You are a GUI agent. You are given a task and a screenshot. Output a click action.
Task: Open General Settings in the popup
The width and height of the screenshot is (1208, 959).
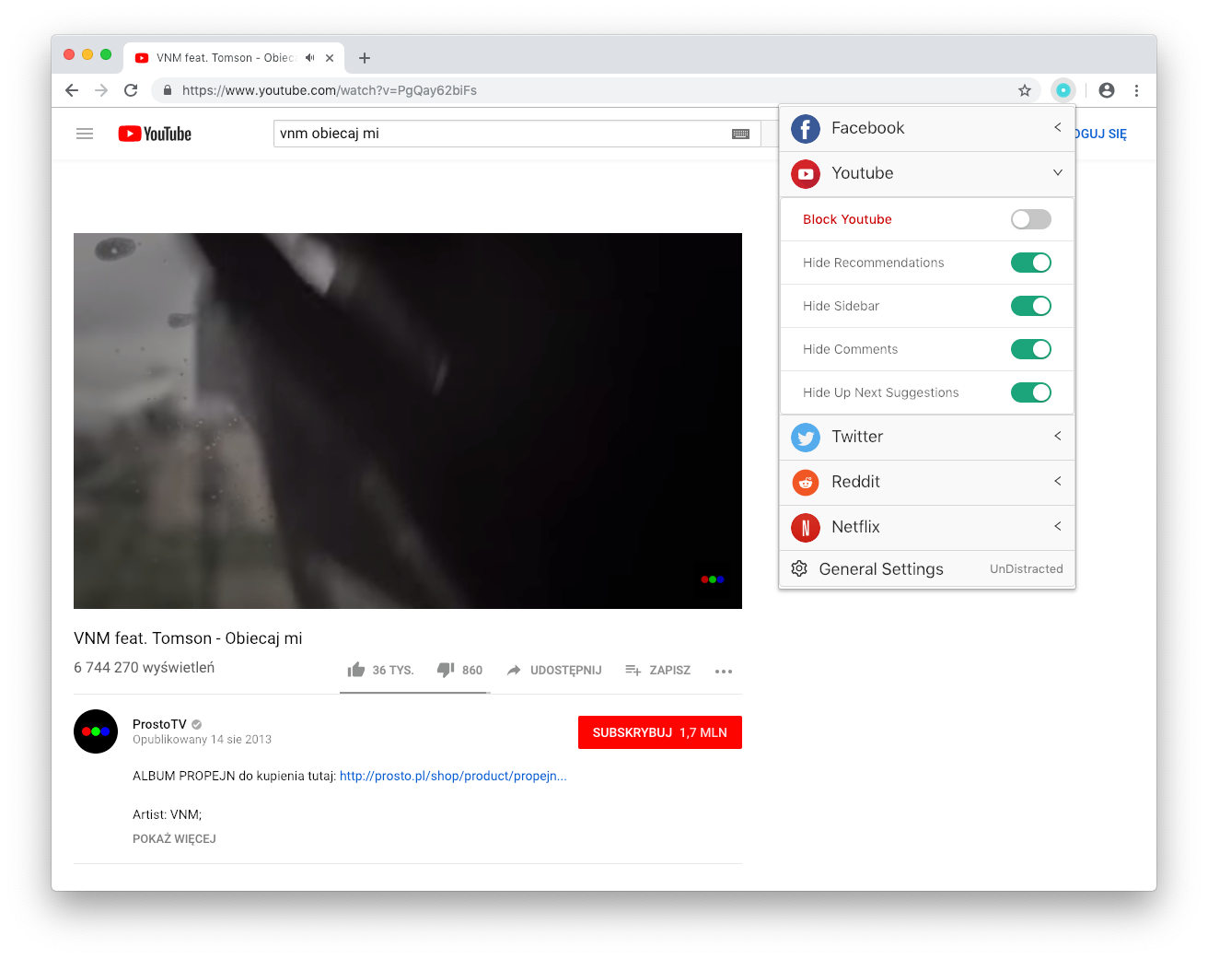881,569
